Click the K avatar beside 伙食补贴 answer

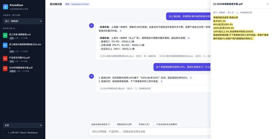pos(91,25)
